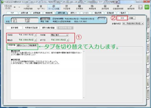Image resolution: width=151 pixels, height=108 pixels.
Task: Select the 援助メニュー sub-tab
Action: click(x=22, y=45)
